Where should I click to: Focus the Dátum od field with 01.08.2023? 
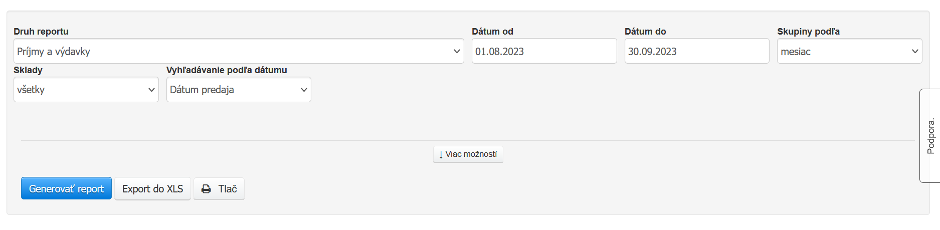(544, 51)
